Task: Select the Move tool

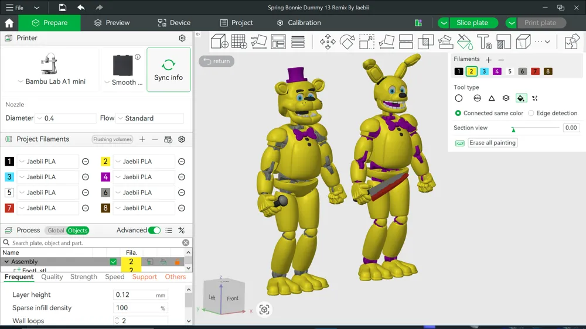Action: pyautogui.click(x=328, y=42)
